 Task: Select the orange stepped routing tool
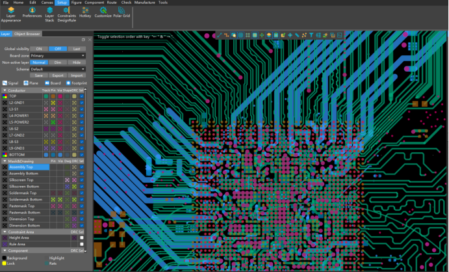[x=227, y=35]
